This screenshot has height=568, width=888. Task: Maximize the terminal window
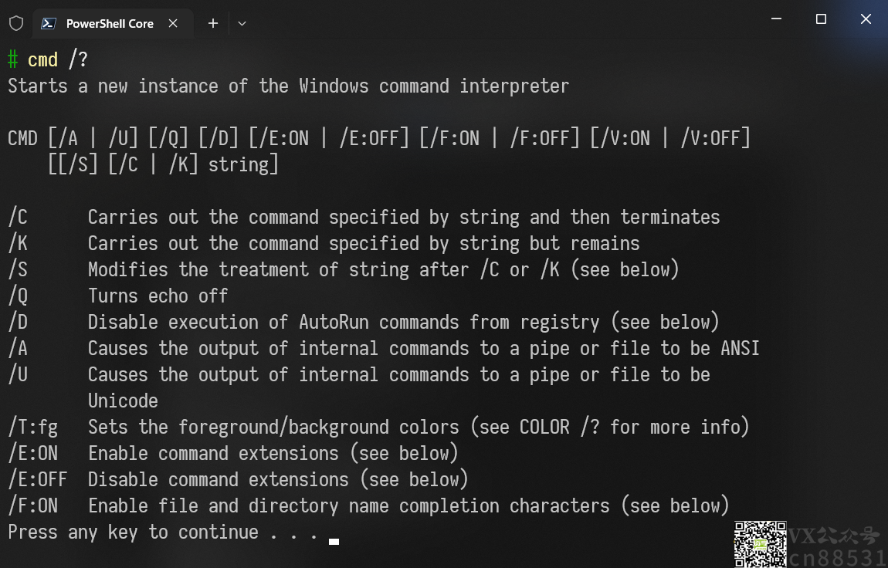click(821, 19)
